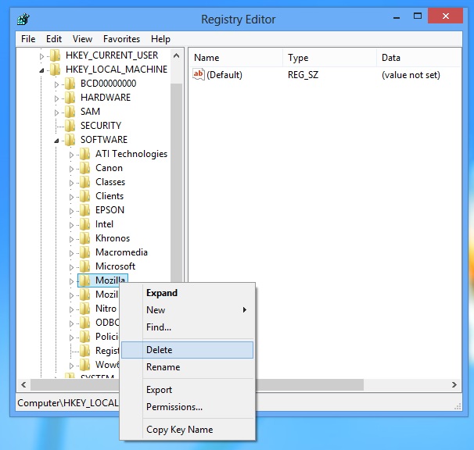Screen dimensions: 474x450
Task: Click the ATI Technologies folder icon
Action: (x=84, y=154)
